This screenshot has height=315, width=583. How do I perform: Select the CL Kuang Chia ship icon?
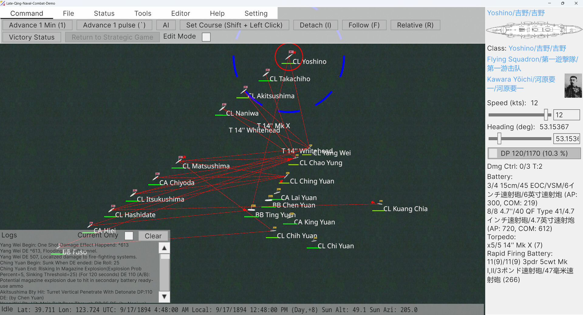point(380,203)
